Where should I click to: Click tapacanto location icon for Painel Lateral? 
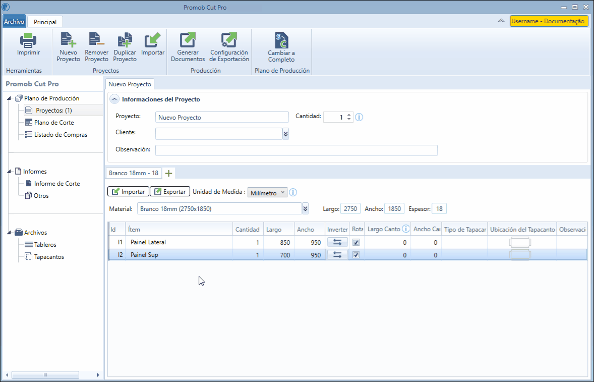pyautogui.click(x=520, y=242)
